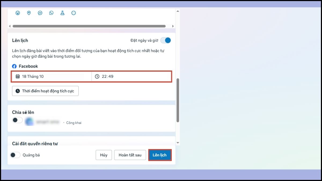Open more options ellipsis icon
322x181 pixels.
click(74, 13)
